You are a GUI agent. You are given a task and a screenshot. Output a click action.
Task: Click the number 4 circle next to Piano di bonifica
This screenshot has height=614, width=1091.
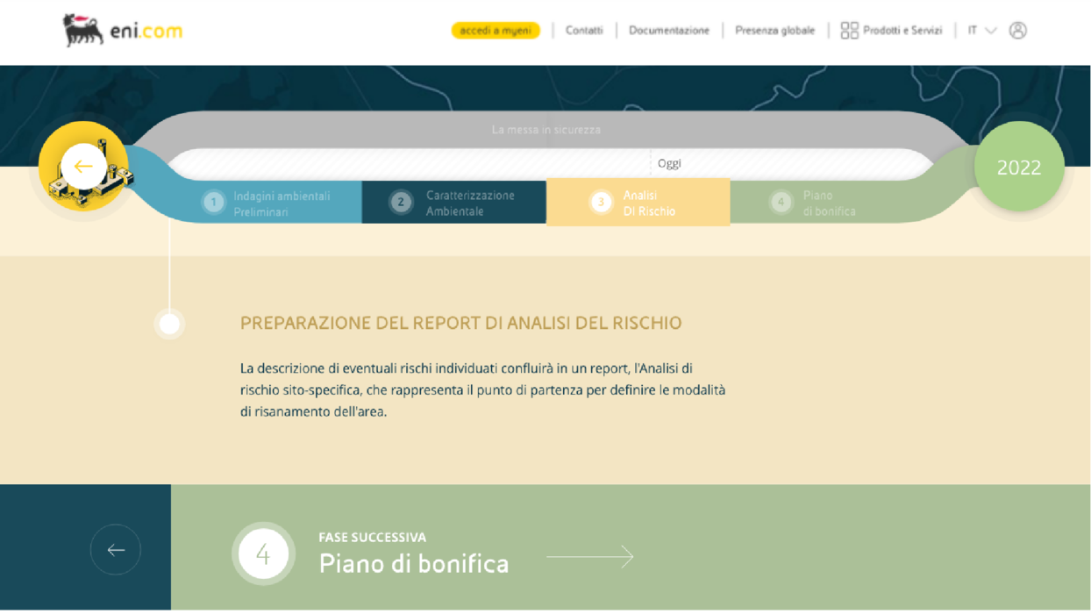coord(263,554)
